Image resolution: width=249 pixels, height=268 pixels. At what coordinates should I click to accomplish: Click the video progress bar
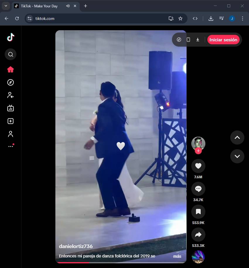pyautogui.click(x=121, y=262)
